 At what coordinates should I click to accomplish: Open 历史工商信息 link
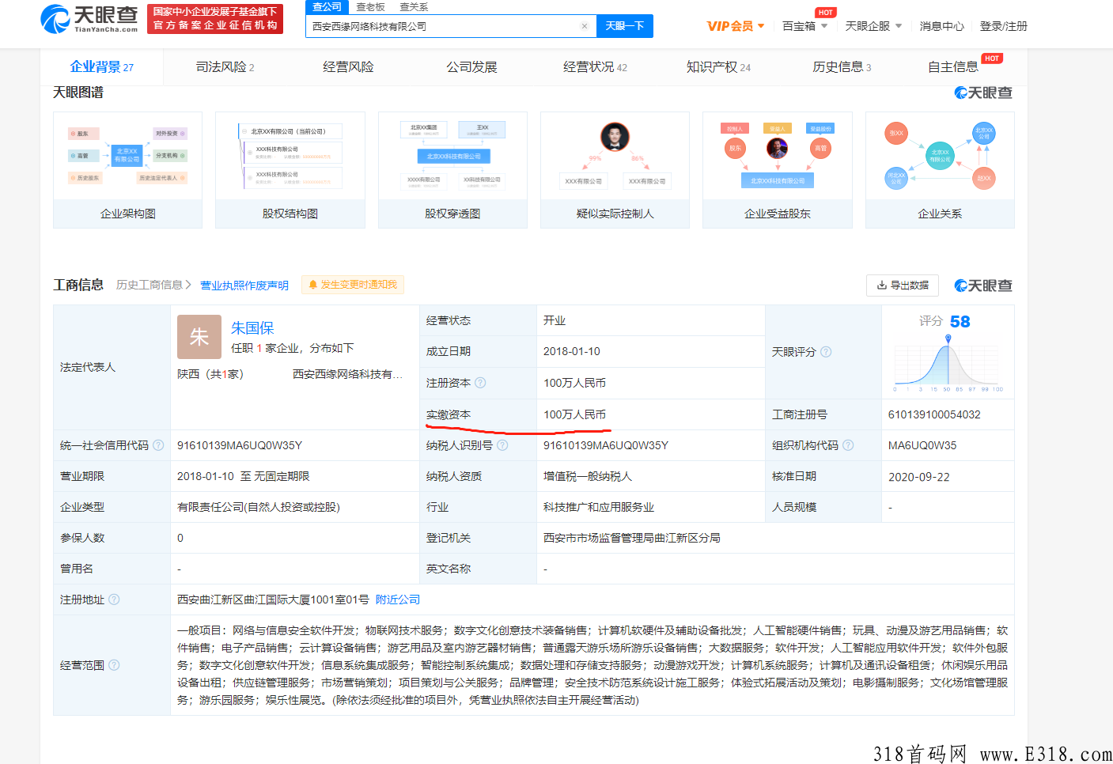coord(153,285)
